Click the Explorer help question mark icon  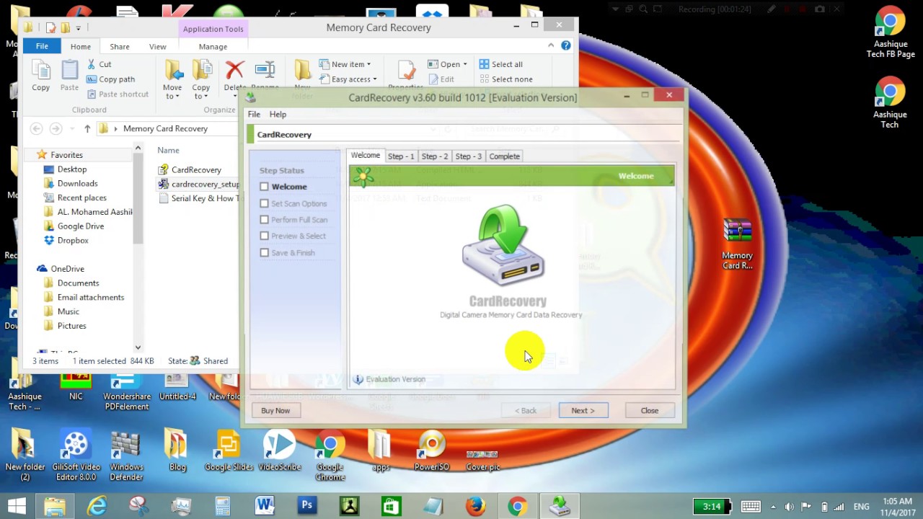(566, 45)
